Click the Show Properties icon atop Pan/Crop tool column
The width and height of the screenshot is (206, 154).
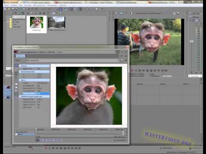tap(16, 66)
